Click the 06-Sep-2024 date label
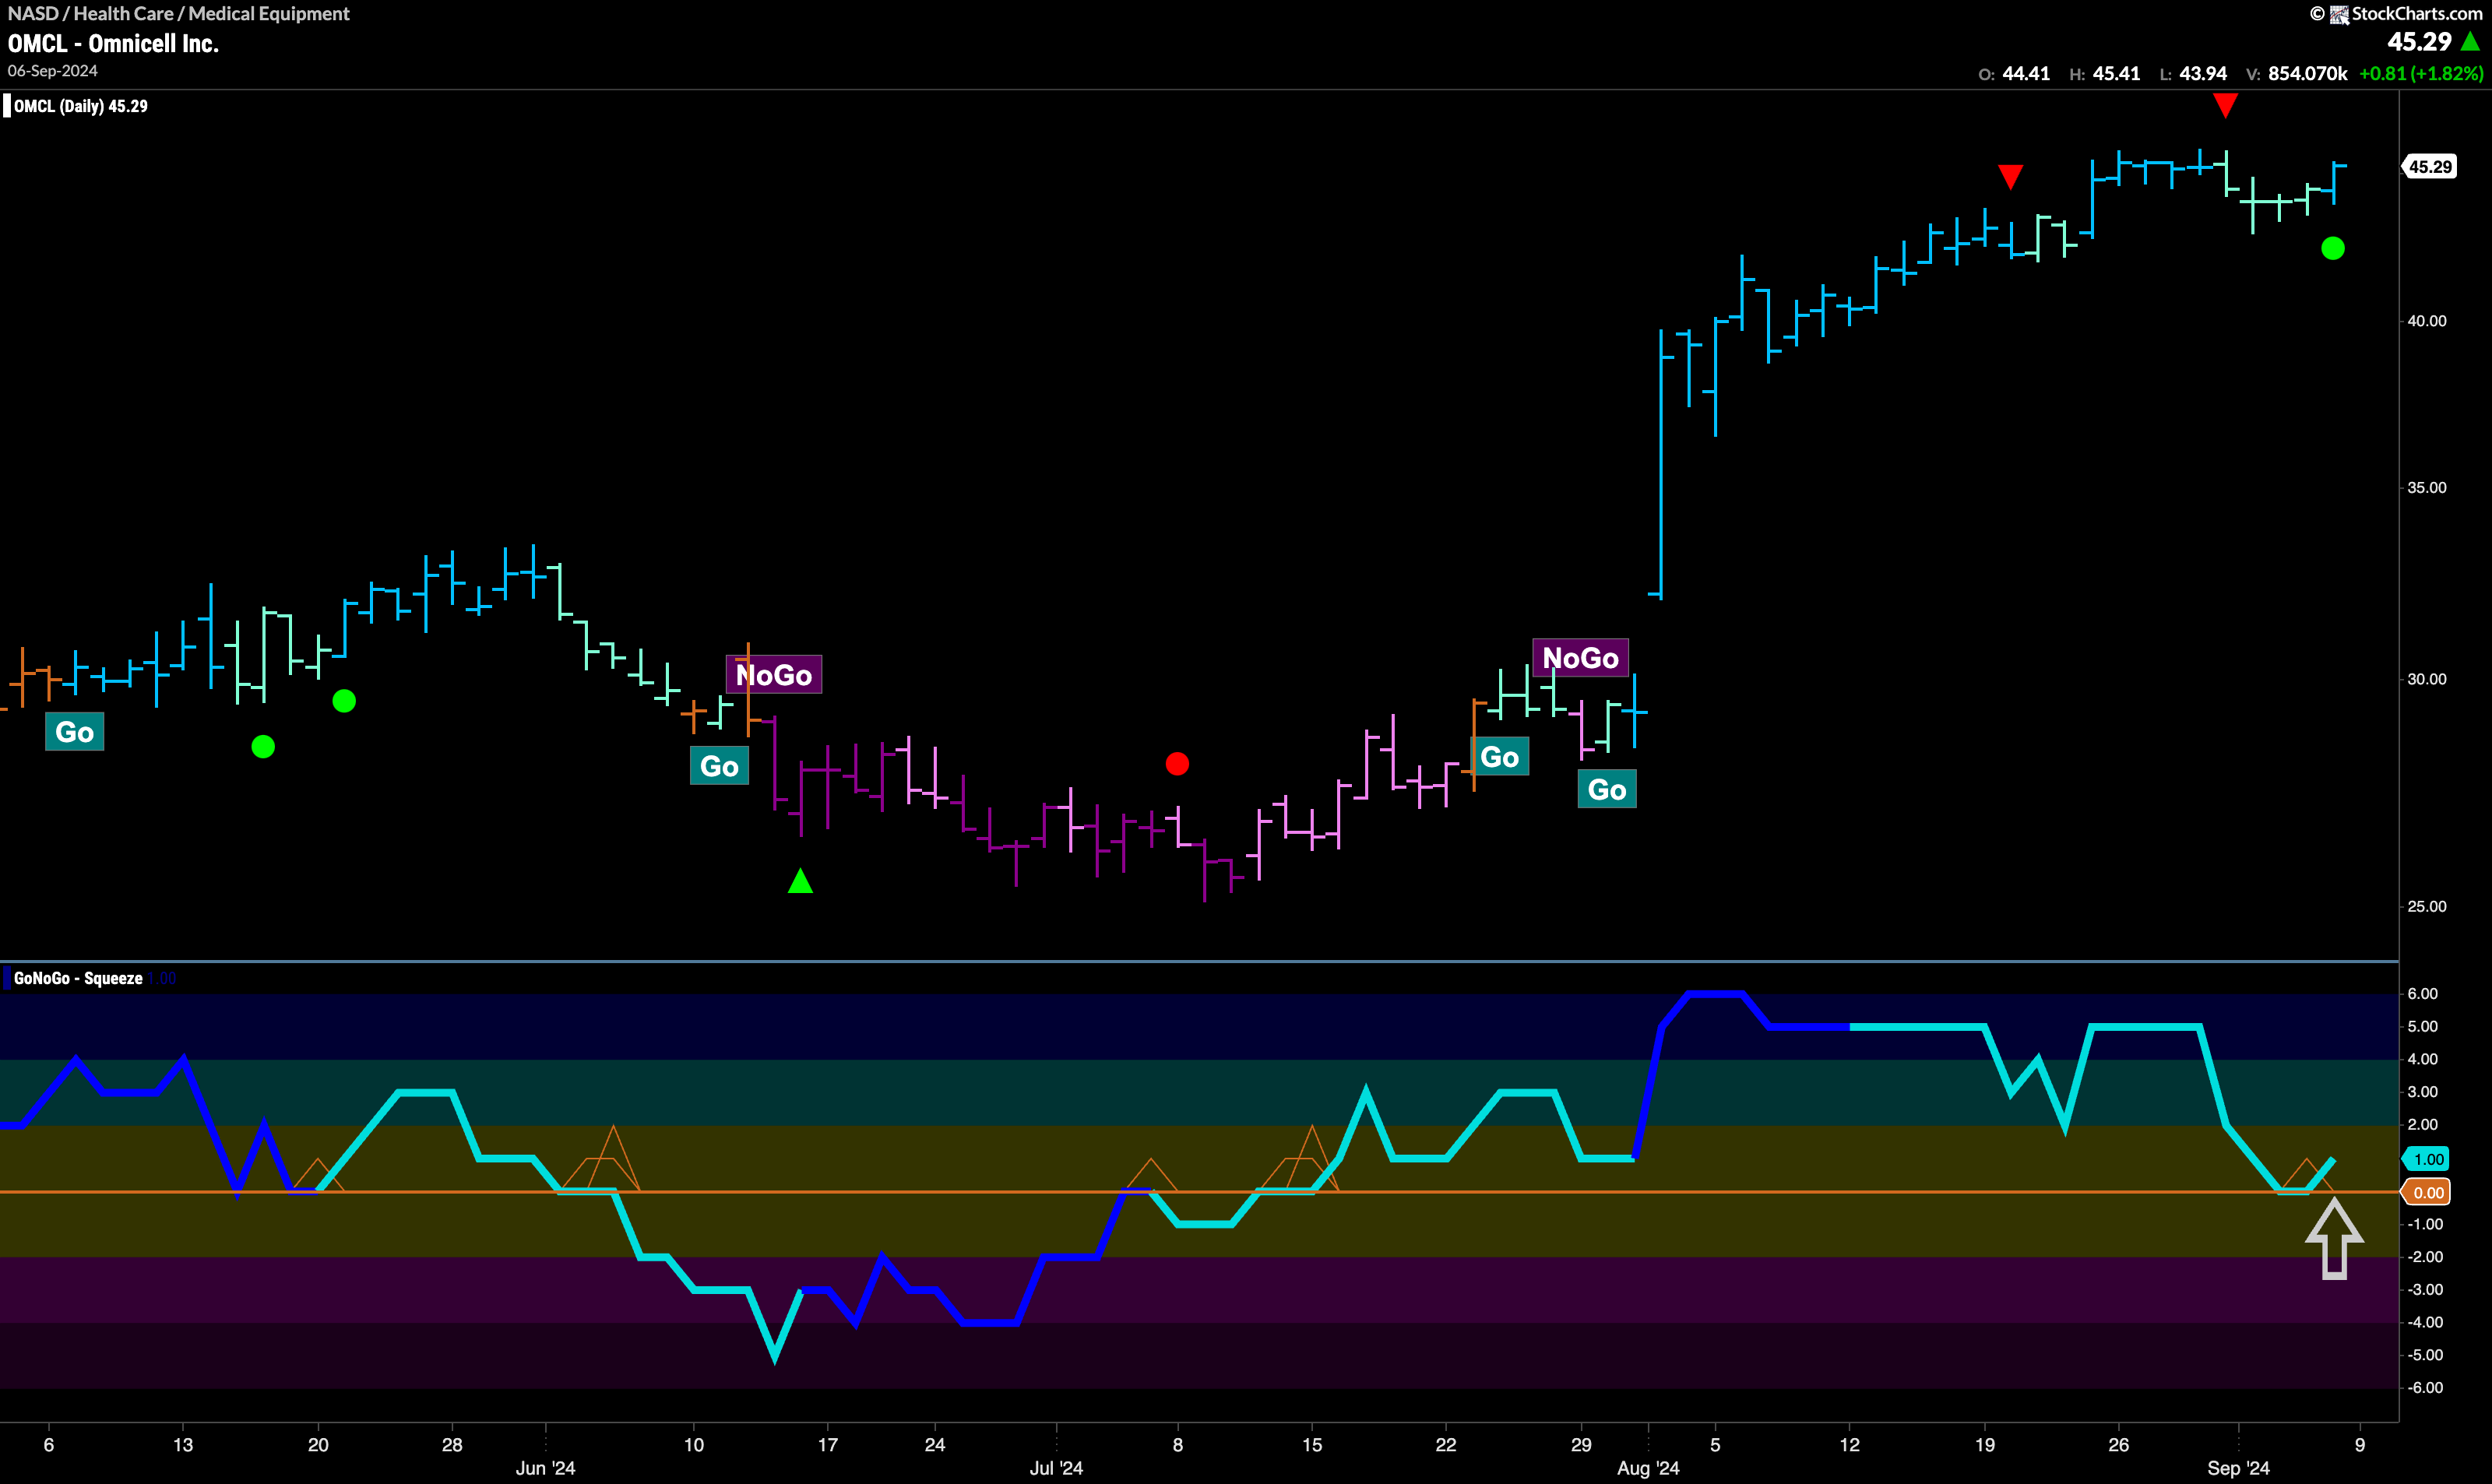The height and width of the screenshot is (1484, 2492). coord(53,71)
